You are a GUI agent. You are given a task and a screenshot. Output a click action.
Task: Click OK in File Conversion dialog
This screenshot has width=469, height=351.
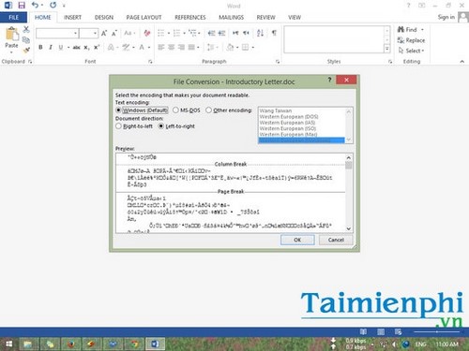point(297,240)
